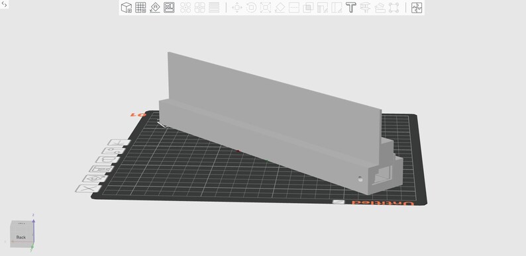Screen dimensions: 526x256
Task: Click the Back face of view cube
Action: (21, 237)
